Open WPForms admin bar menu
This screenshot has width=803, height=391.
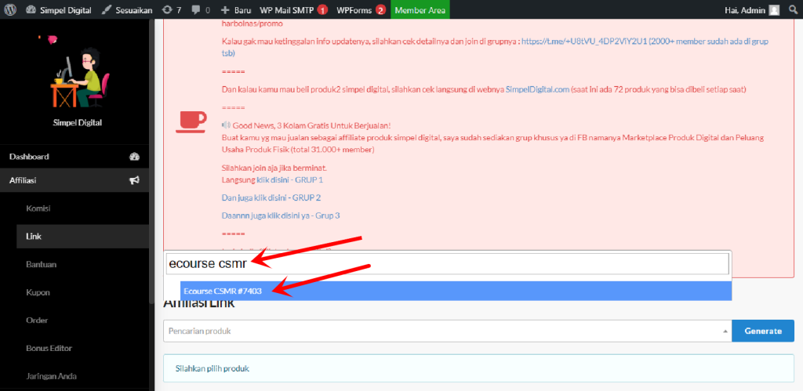(x=354, y=9)
